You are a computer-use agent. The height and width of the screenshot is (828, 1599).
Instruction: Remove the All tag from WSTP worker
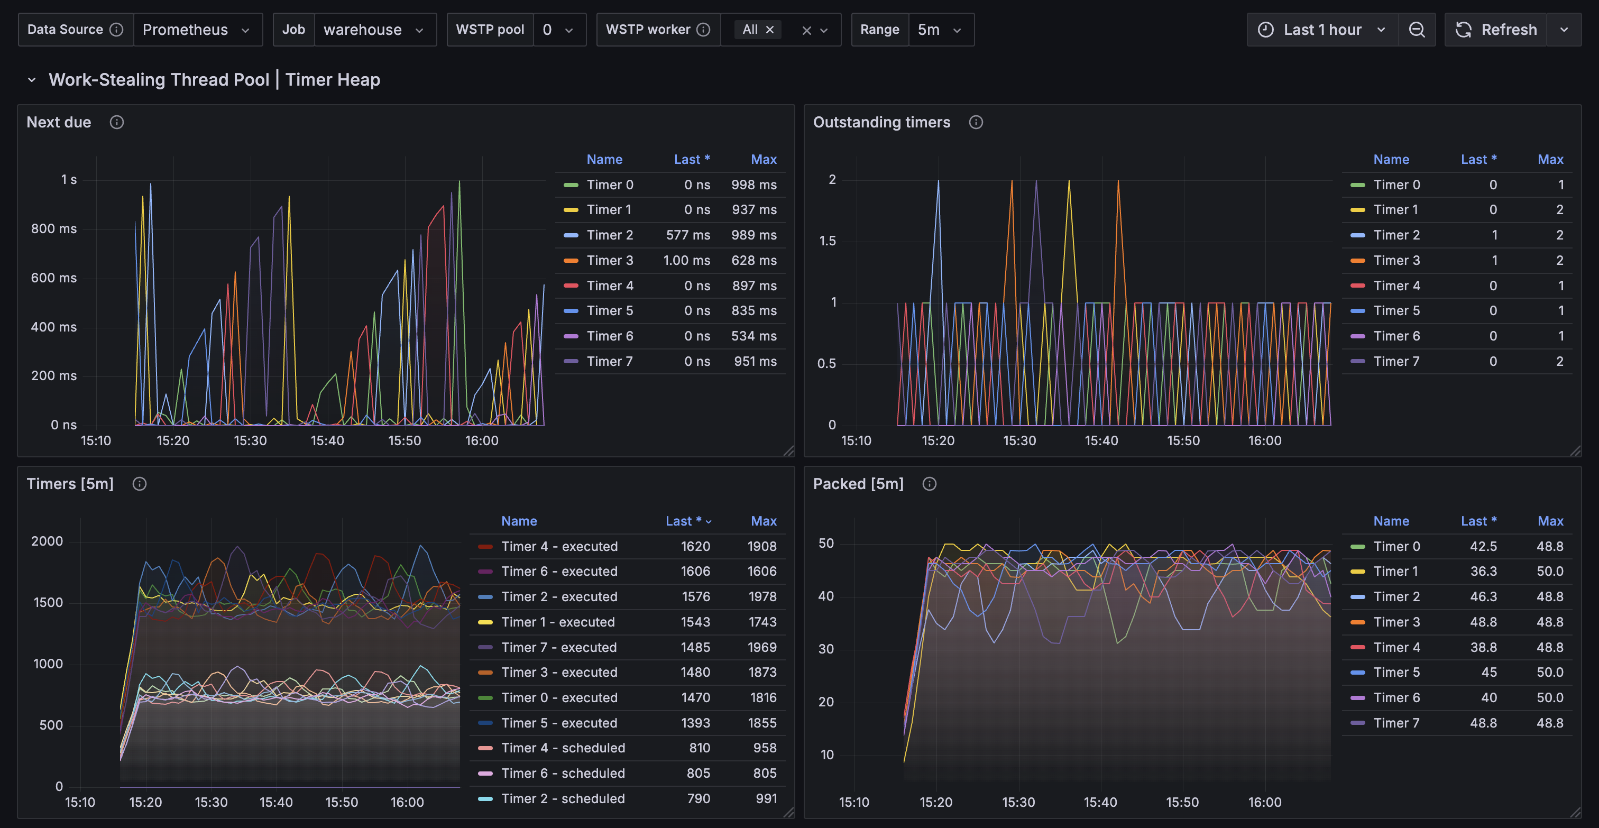pos(770,29)
